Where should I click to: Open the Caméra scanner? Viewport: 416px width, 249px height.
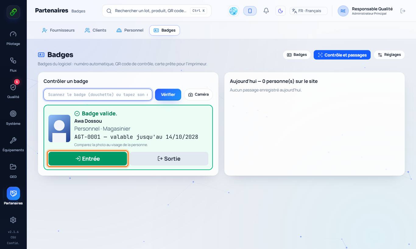[x=199, y=95]
